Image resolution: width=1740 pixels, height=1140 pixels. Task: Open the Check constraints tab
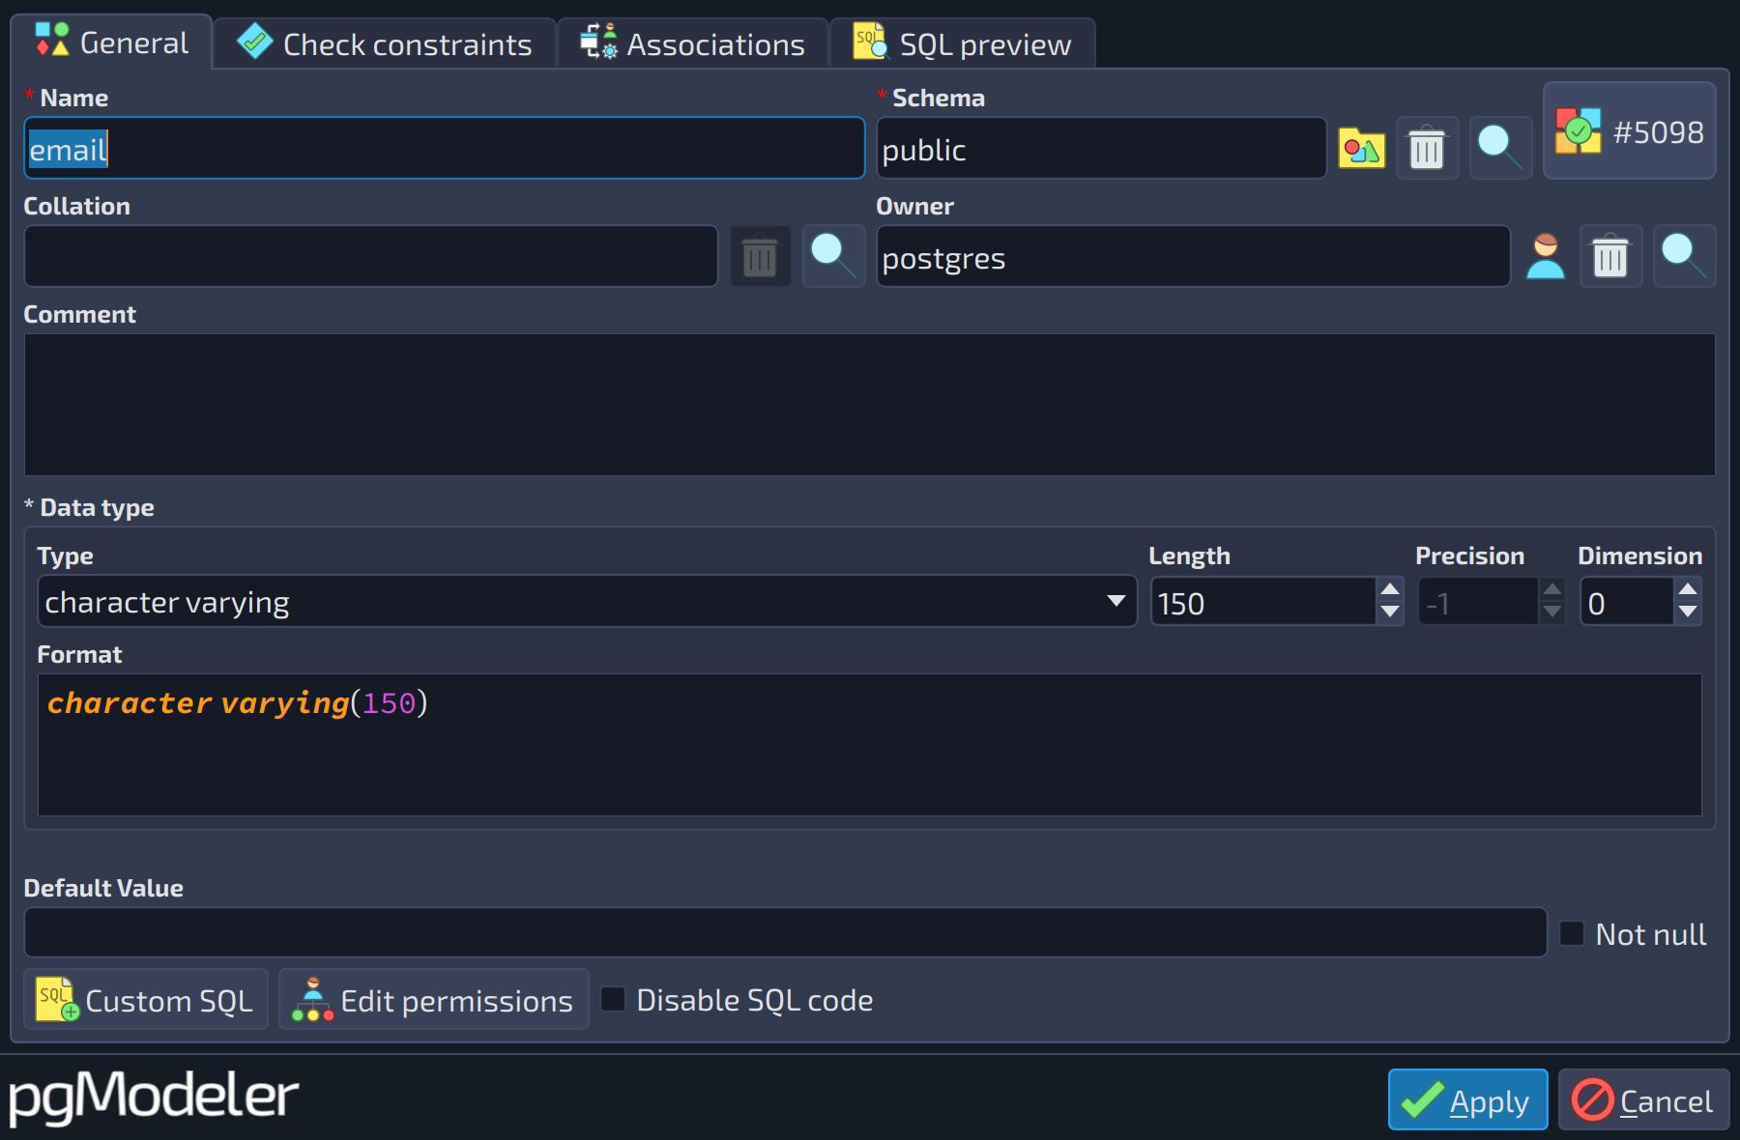[385, 44]
